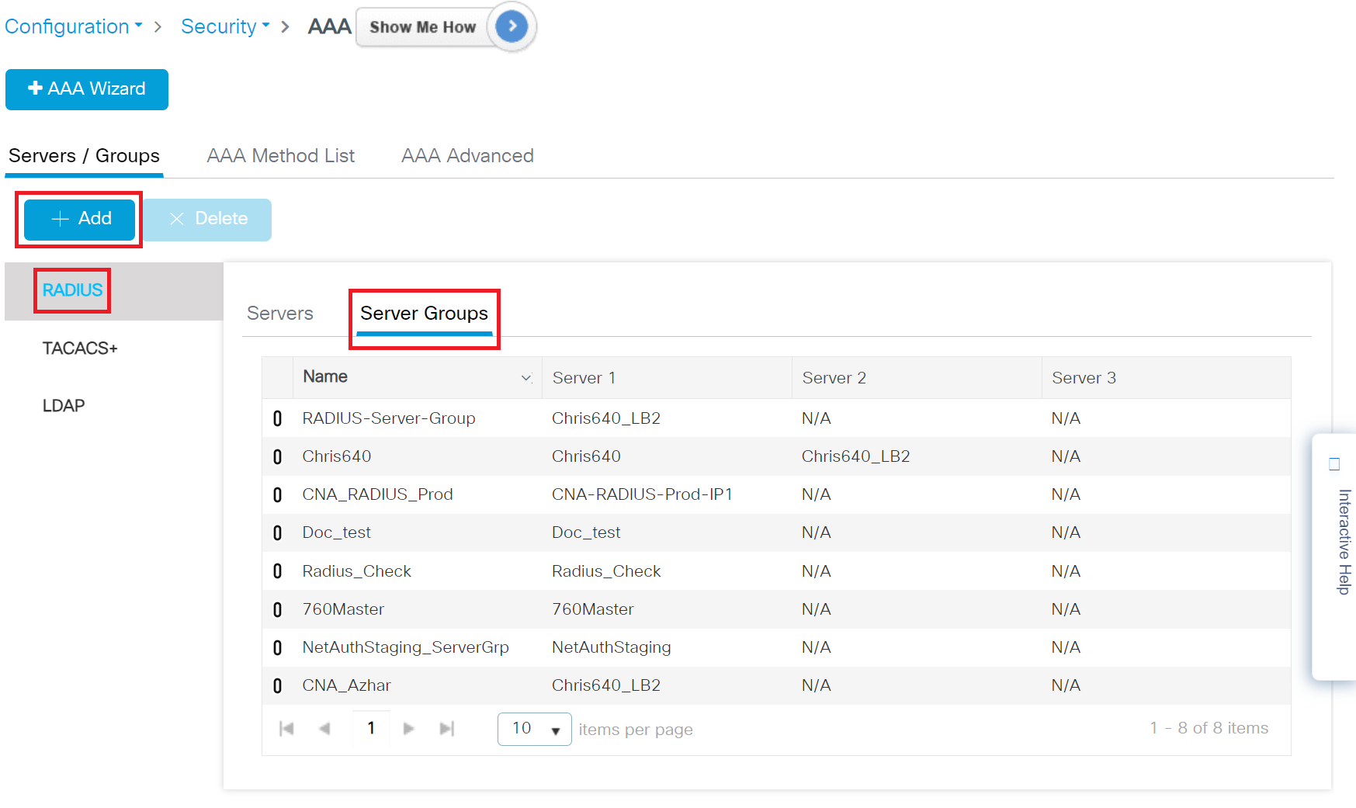Open the items per page dropdown
Viewport: 1356px width, 808px height.
coord(534,729)
